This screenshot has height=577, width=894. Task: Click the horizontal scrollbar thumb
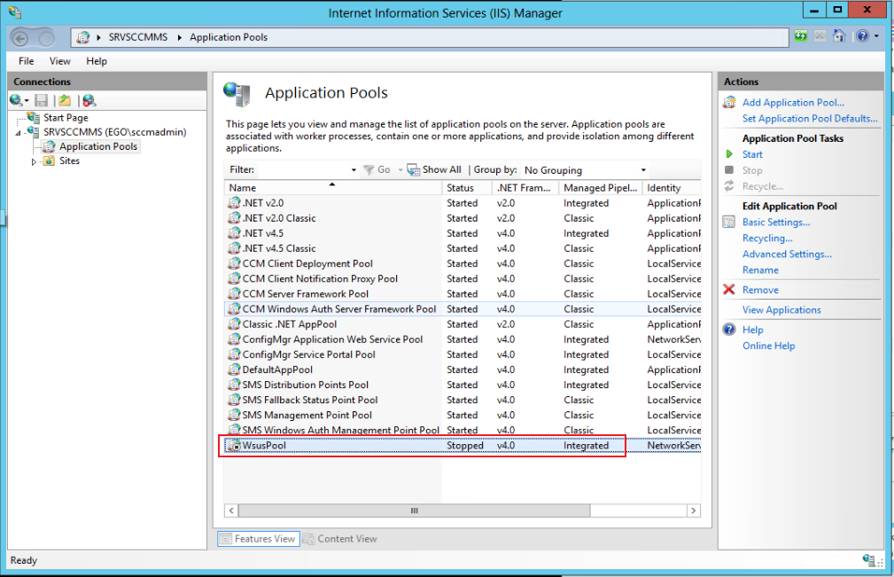(x=414, y=511)
